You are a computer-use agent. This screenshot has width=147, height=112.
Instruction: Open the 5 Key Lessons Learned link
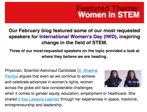[39, 99]
